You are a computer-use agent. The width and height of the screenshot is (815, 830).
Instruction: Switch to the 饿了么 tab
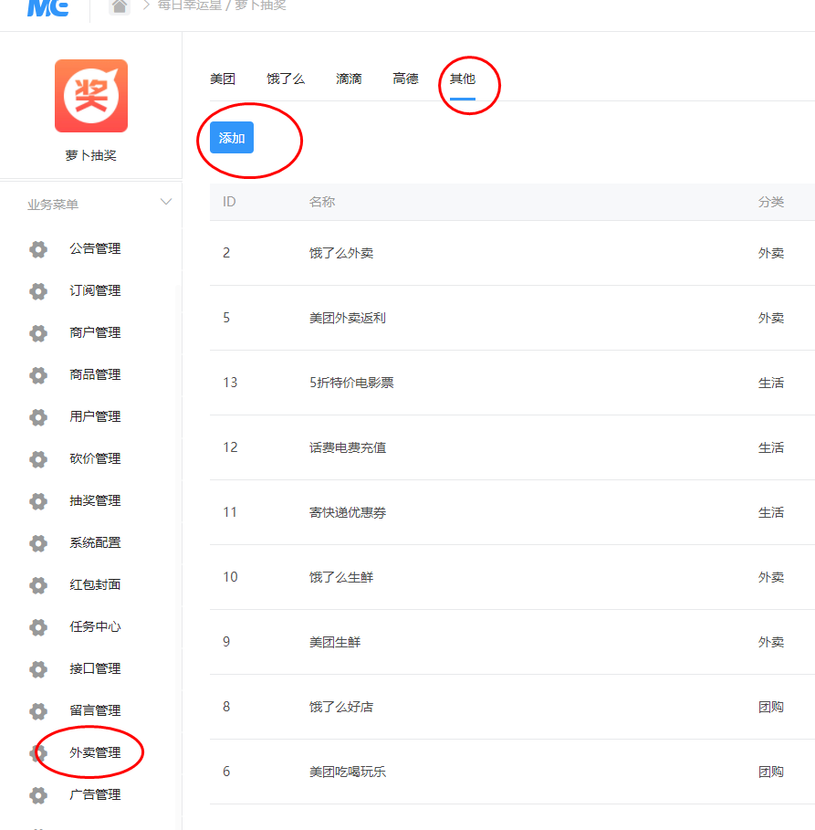click(286, 79)
